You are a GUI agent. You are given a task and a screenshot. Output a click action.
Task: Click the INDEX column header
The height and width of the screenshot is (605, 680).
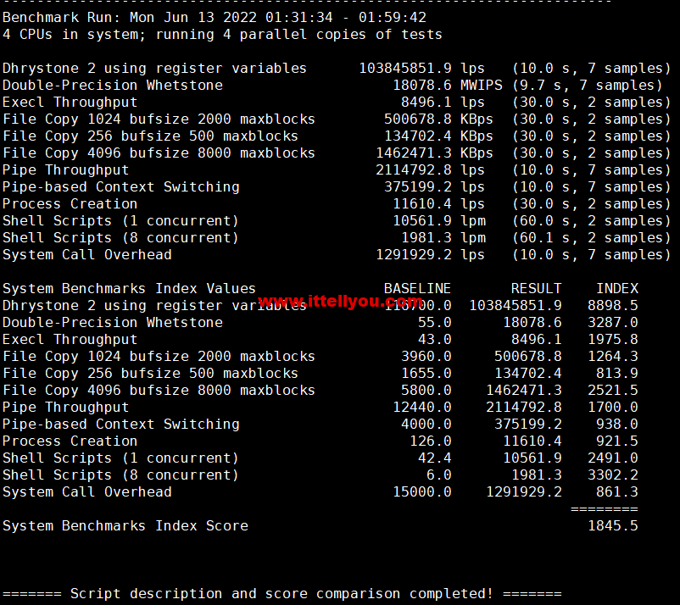[x=616, y=289]
